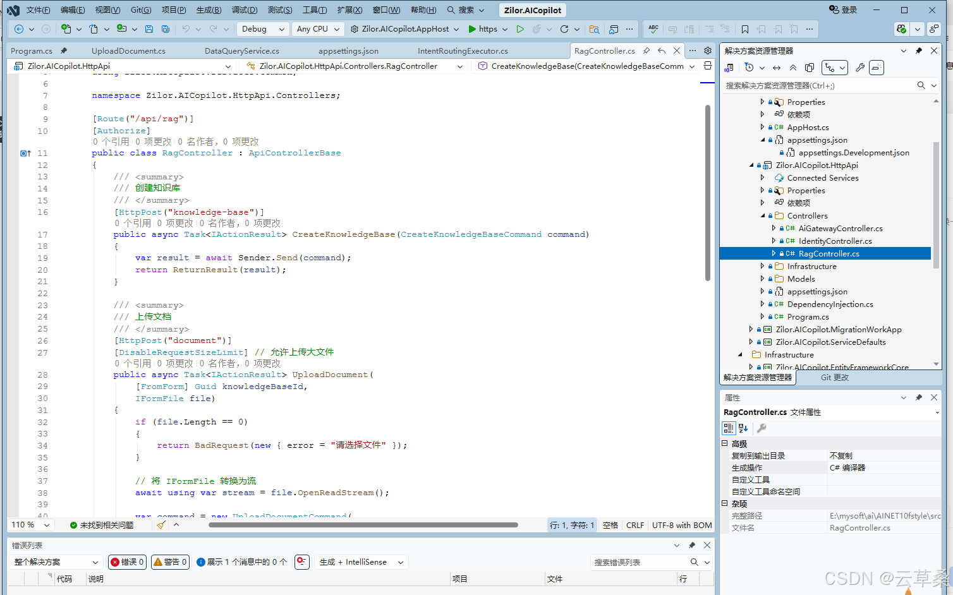The width and height of the screenshot is (953, 595).
Task: Switch to the UploadDocument.cs tab
Action: click(128, 51)
